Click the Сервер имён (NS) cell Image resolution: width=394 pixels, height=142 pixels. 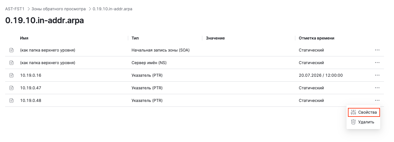(x=149, y=63)
